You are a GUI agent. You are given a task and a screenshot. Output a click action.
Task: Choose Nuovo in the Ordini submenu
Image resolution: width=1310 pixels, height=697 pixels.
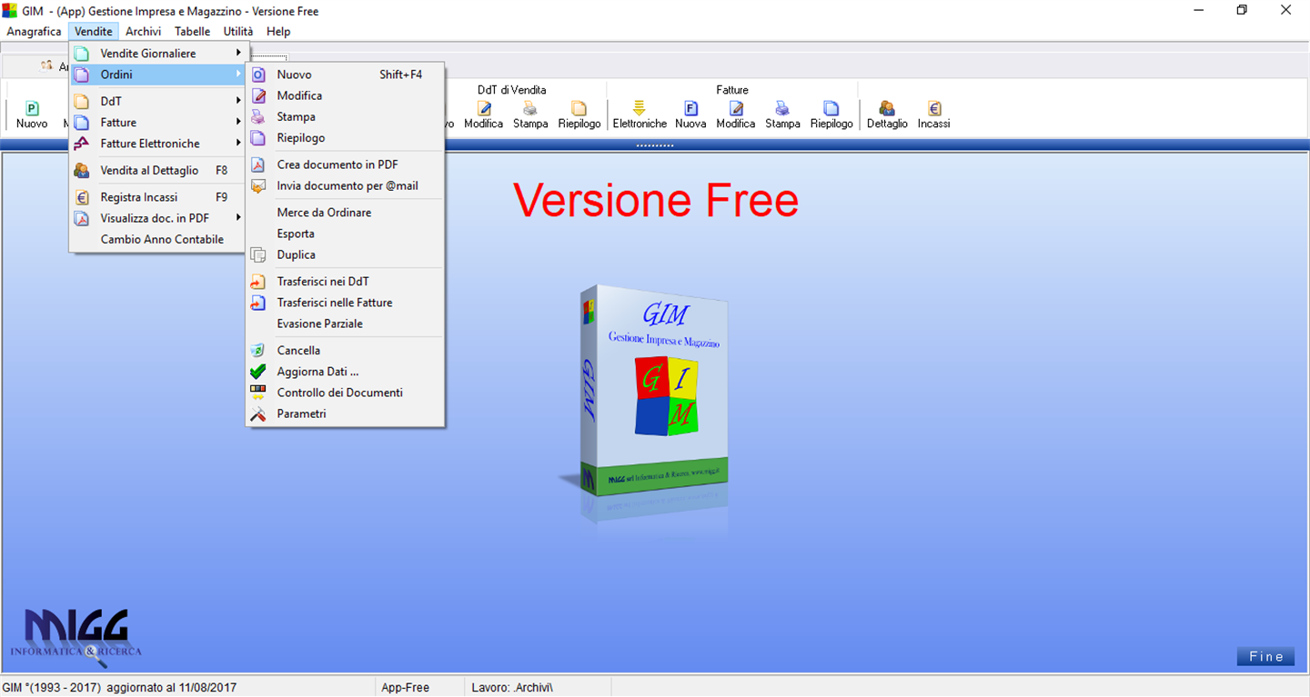(345, 75)
